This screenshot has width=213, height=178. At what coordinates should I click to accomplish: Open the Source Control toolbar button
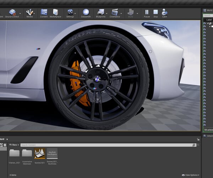point(12,13)
